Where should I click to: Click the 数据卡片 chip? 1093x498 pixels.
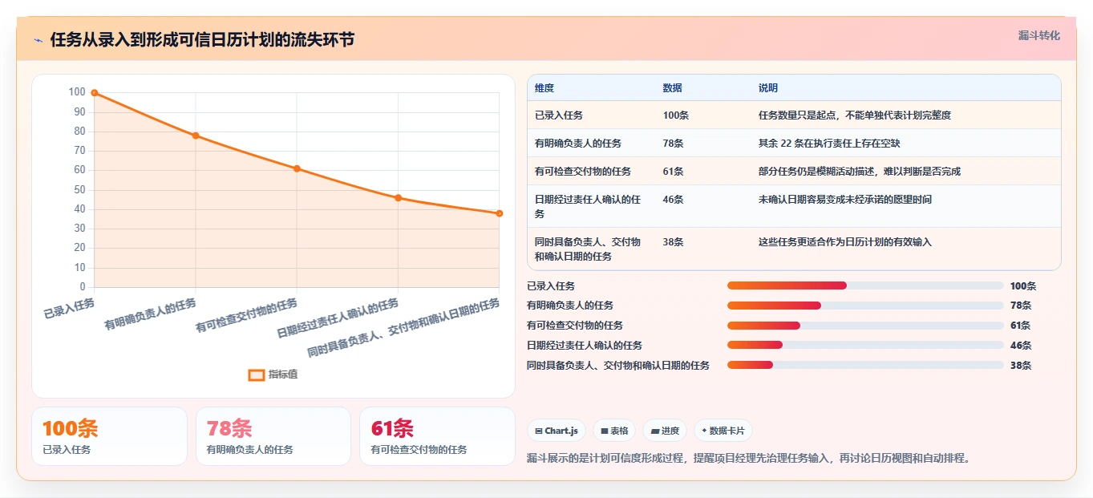(723, 431)
